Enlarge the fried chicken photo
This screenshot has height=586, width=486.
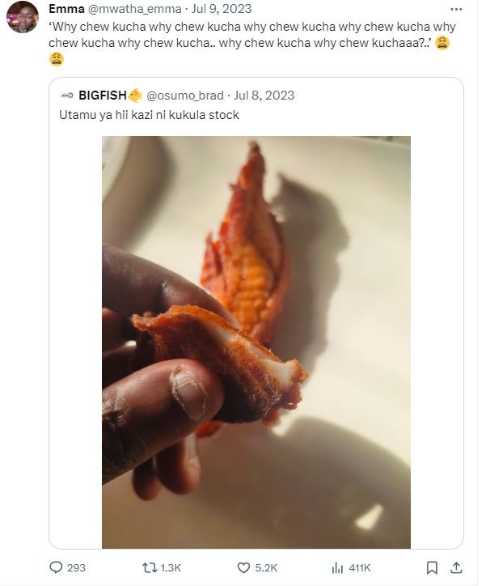coord(256,340)
